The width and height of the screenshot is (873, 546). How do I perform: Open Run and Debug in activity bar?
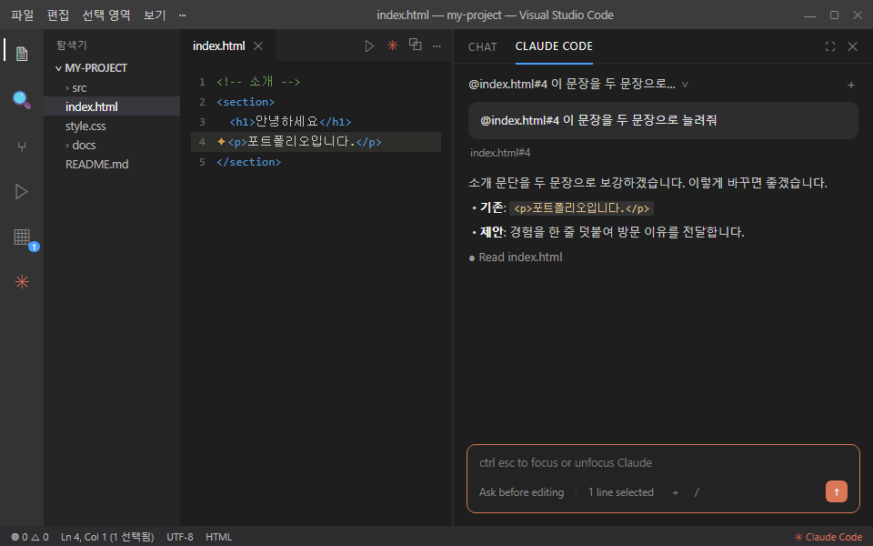click(22, 192)
